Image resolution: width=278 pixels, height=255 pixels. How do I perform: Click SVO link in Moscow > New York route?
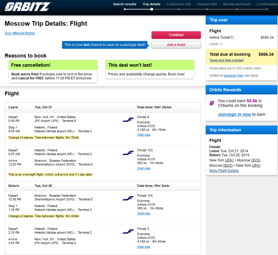(228, 166)
